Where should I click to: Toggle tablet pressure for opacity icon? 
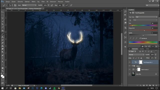[52, 5]
